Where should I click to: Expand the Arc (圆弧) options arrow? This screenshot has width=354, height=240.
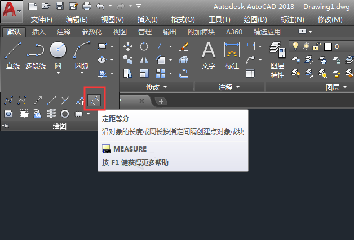pyautogui.click(x=82, y=73)
